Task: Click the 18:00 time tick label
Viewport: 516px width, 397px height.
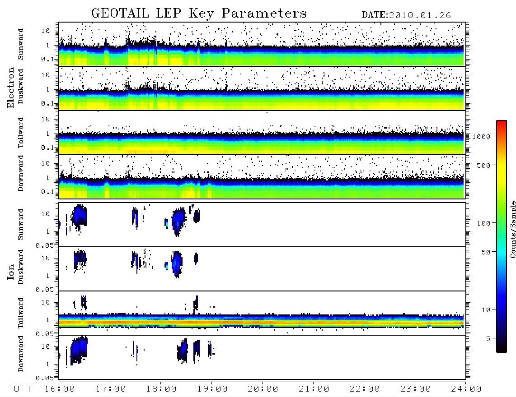Action: point(161,389)
